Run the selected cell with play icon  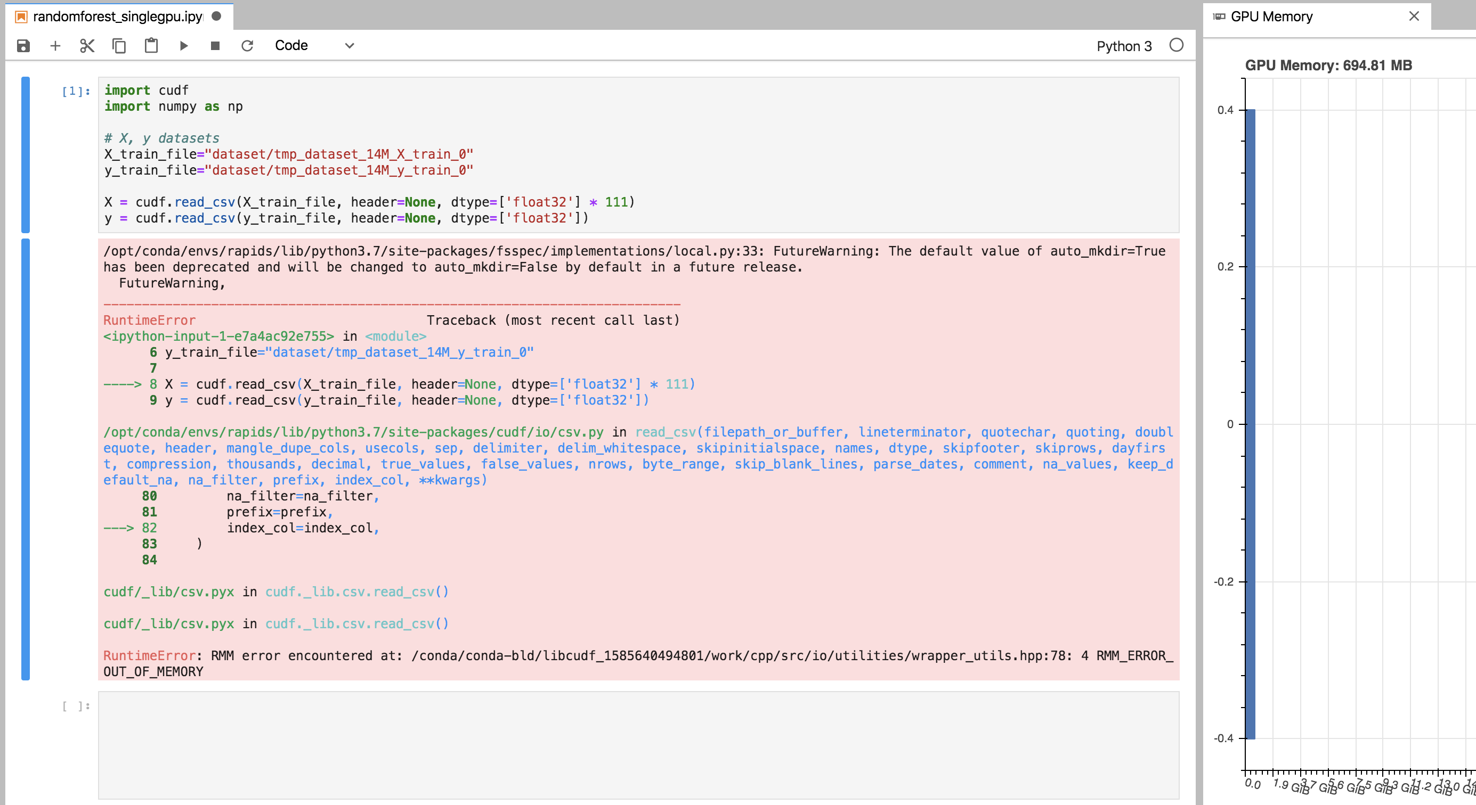183,46
